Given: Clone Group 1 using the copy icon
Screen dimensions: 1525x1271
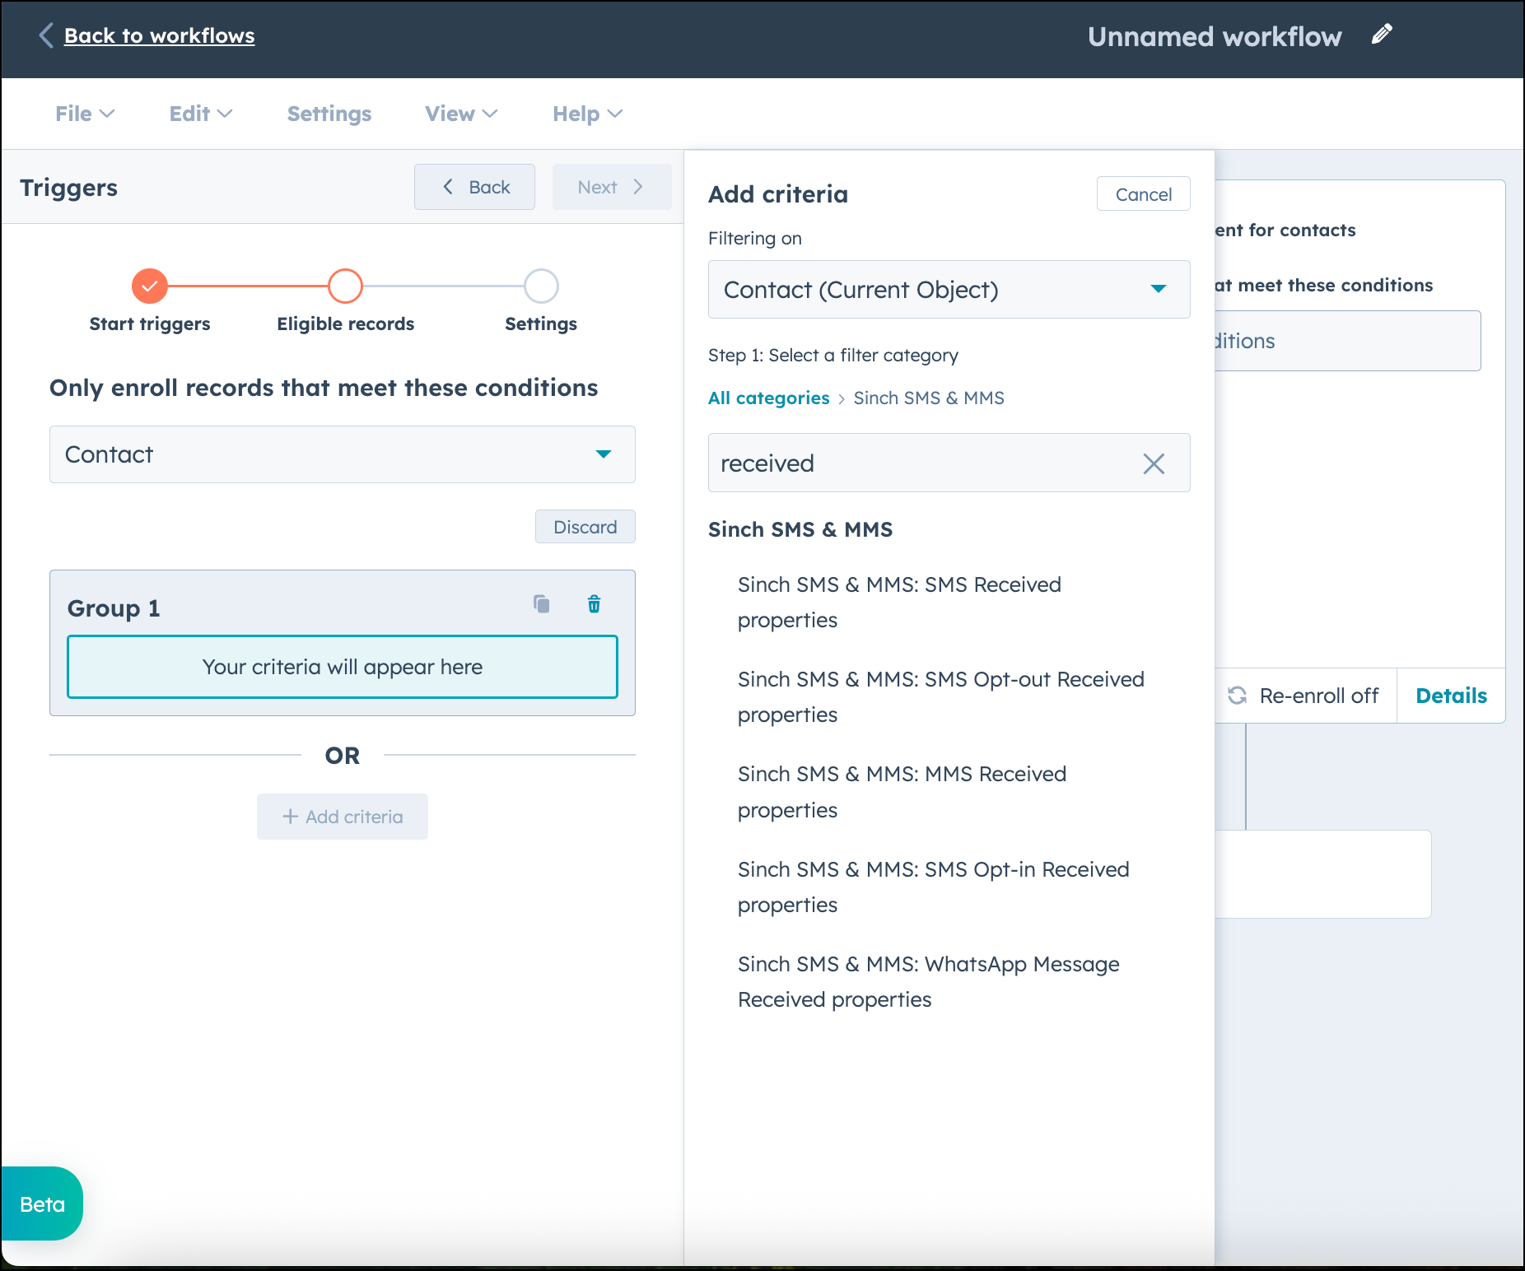Looking at the screenshot, I should tap(541, 603).
